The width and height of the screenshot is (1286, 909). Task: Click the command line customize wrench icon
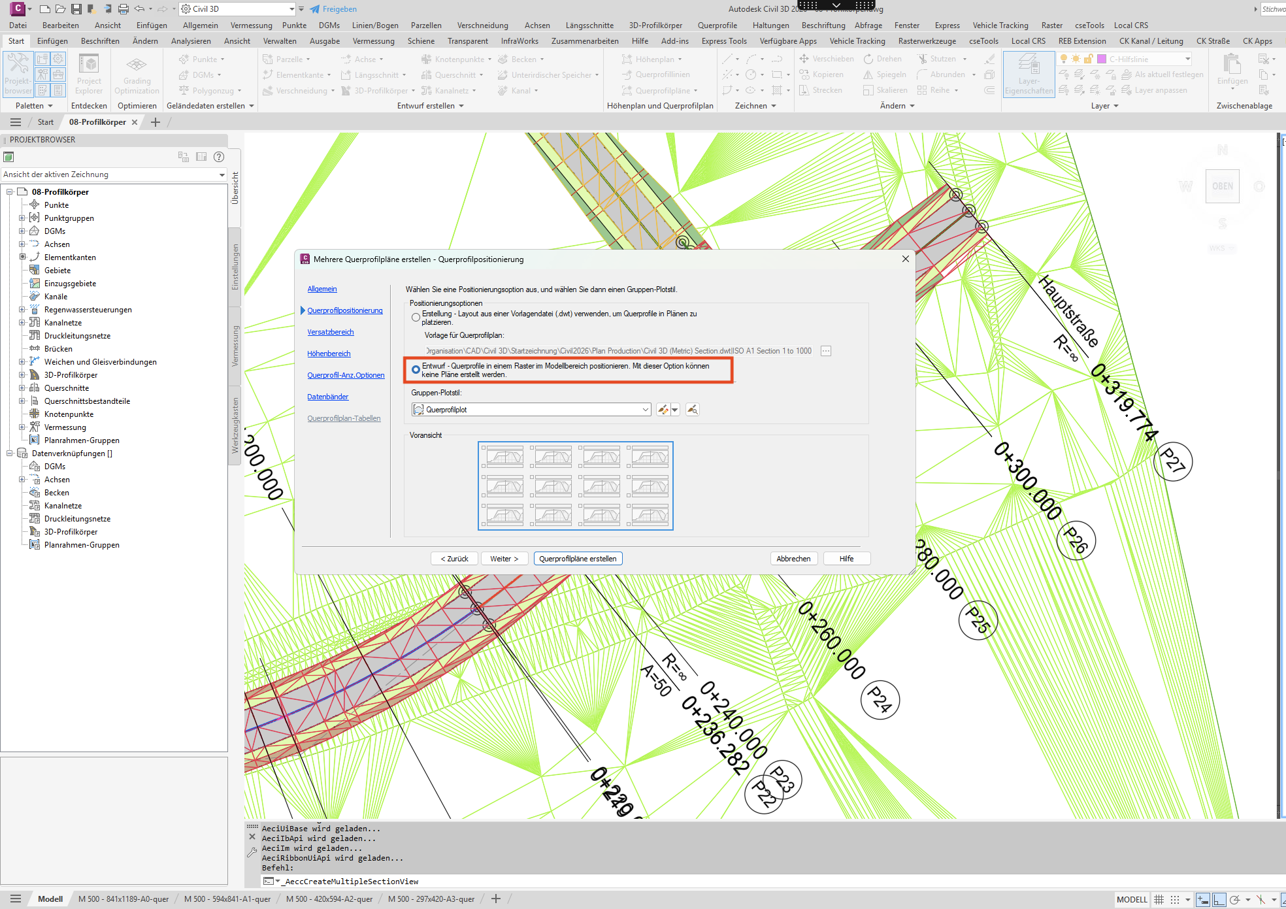[252, 852]
